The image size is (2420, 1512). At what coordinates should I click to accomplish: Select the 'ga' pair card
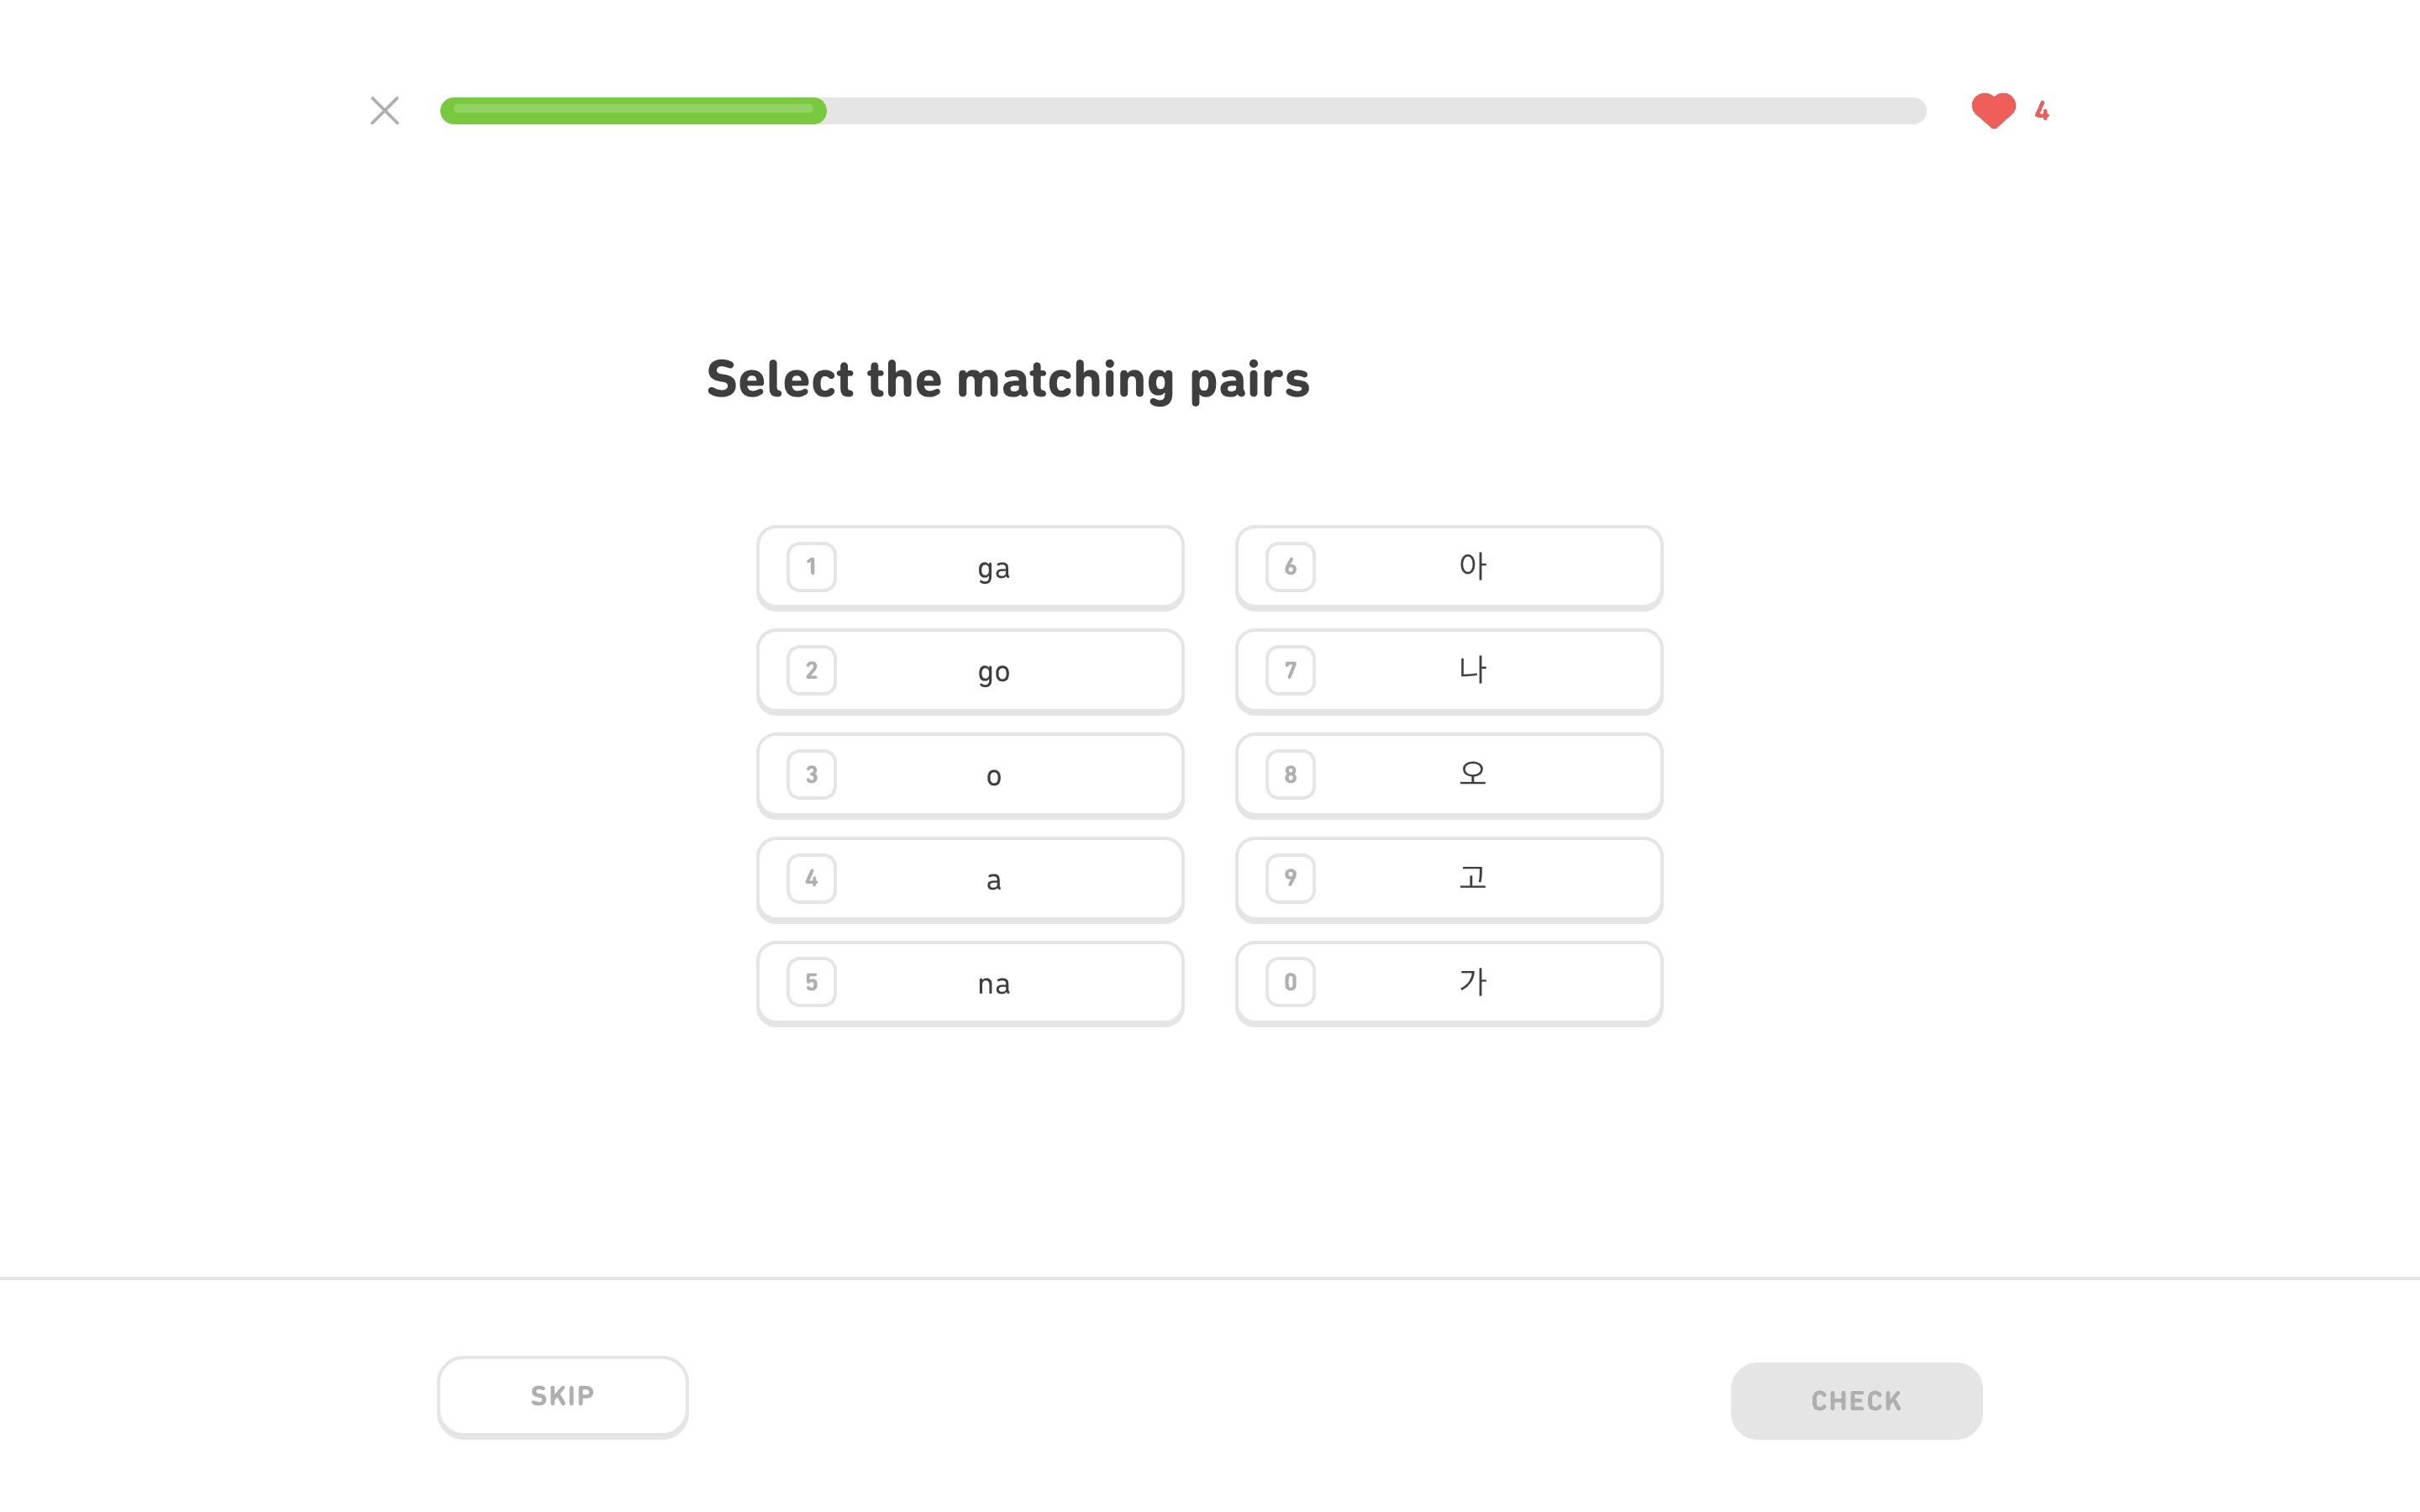click(970, 568)
